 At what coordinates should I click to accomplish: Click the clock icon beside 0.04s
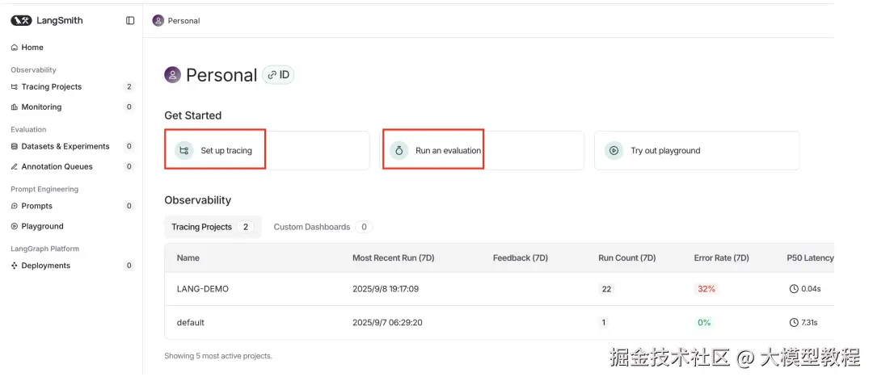(x=794, y=289)
